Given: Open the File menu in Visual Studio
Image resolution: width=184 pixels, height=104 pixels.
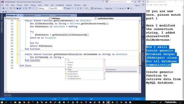Looking at the screenshot, I should (x=2, y=5).
